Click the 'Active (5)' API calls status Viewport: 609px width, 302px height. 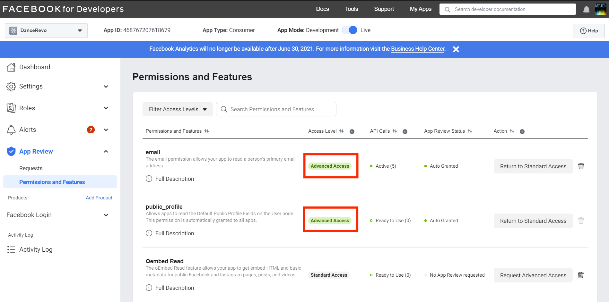pyautogui.click(x=386, y=166)
